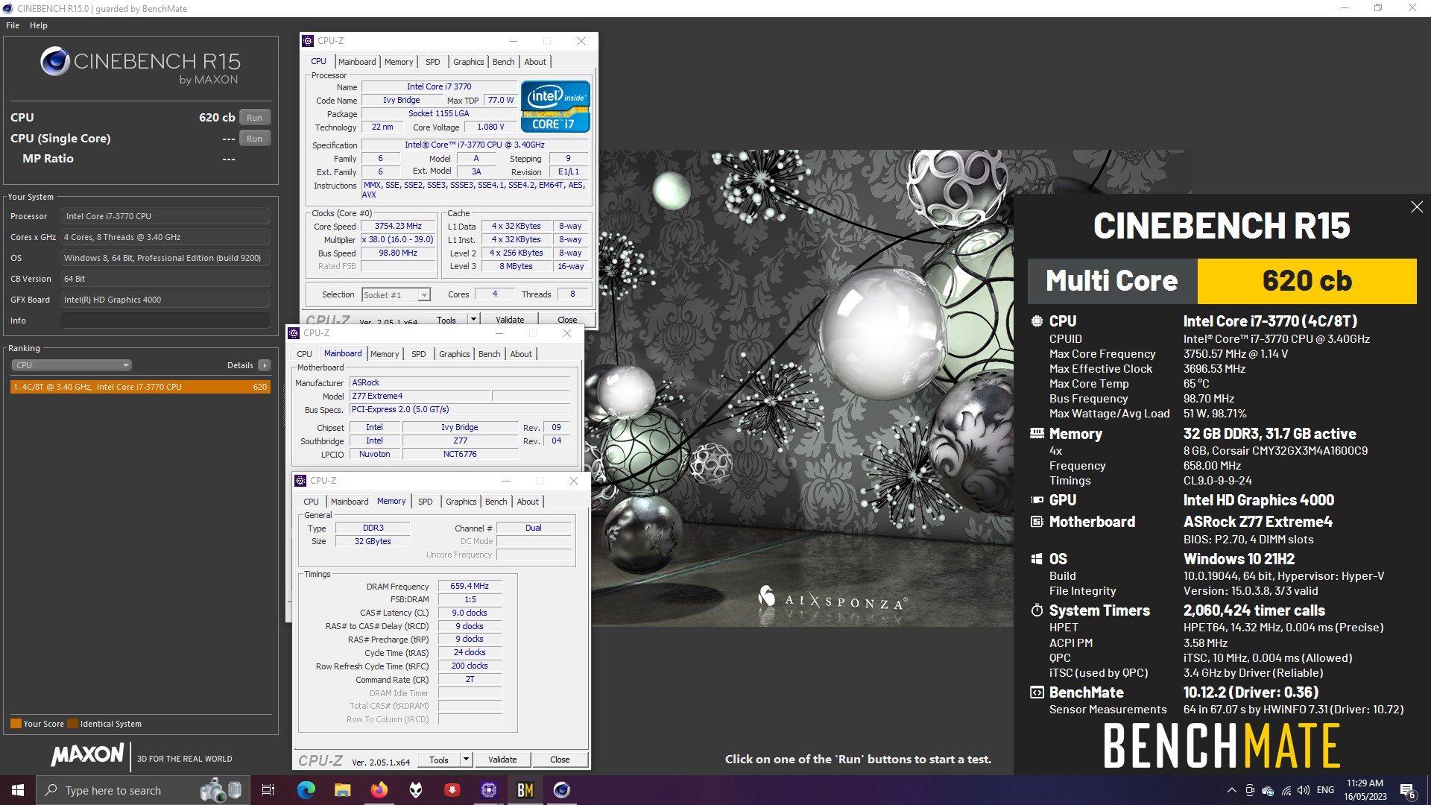Click the BenchMate version icon
Viewport: 1431px width, 805px height.
pos(1037,692)
